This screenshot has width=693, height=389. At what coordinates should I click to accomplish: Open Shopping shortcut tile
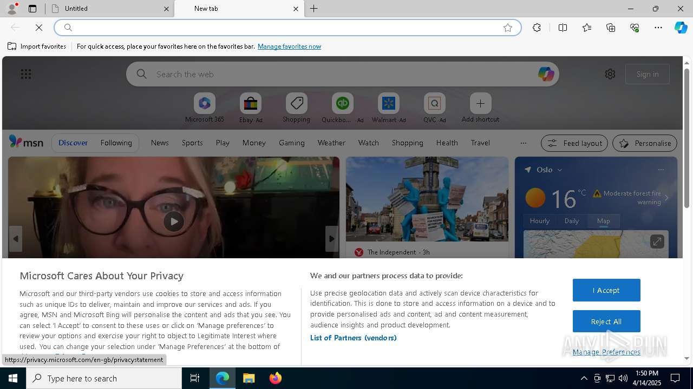point(296,108)
